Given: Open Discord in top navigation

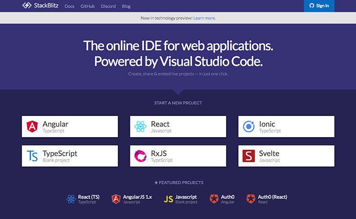Looking at the screenshot, I should click(x=108, y=6).
